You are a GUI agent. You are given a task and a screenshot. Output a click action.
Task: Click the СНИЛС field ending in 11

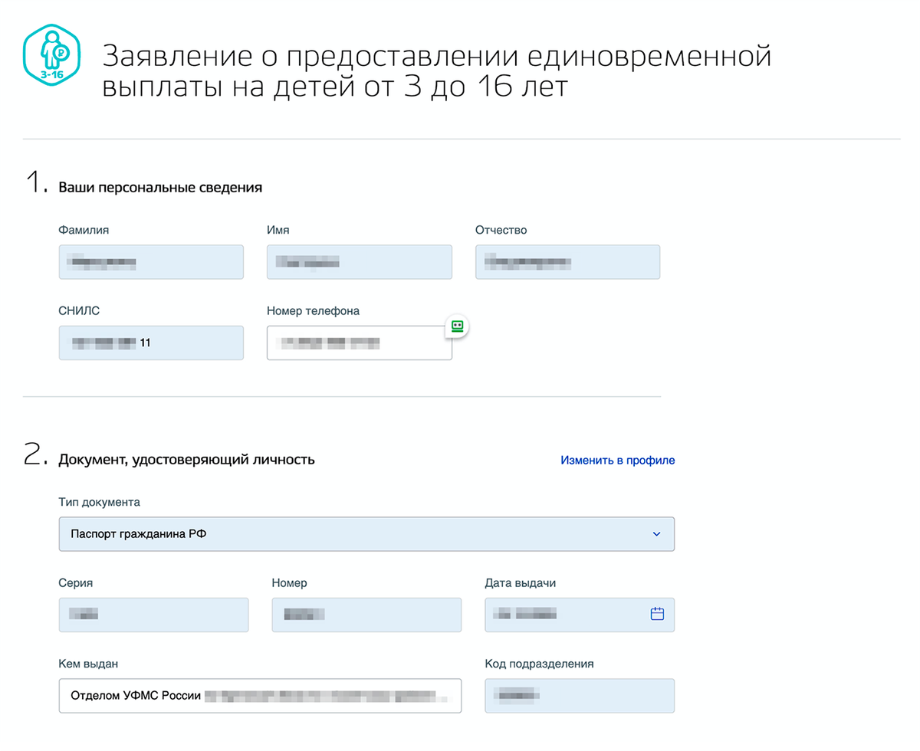click(x=151, y=343)
